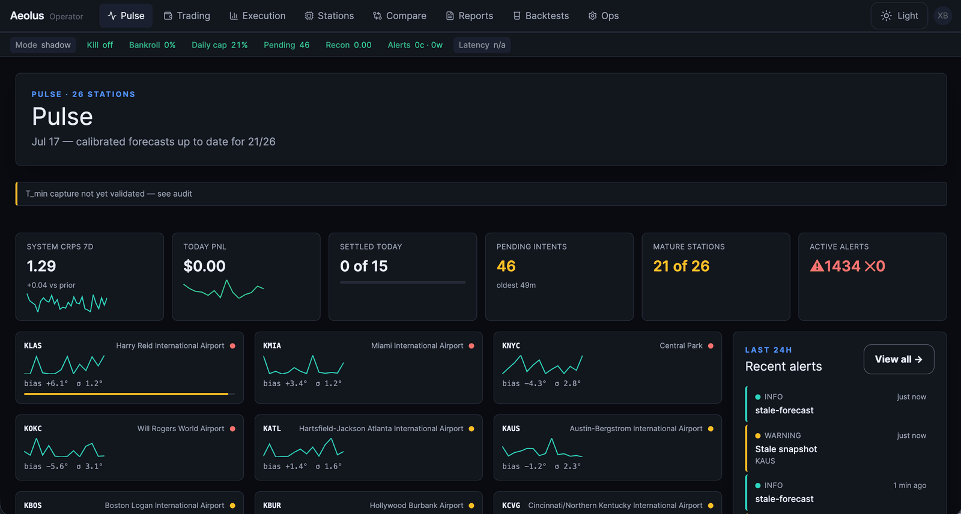Click the KAUS yellow status dot
Image resolution: width=961 pixels, height=514 pixels.
tap(711, 429)
